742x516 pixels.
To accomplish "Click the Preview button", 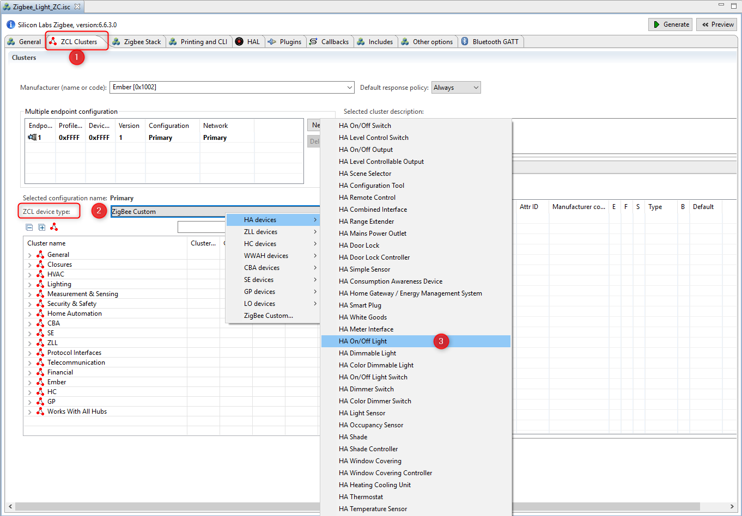I will coord(717,24).
